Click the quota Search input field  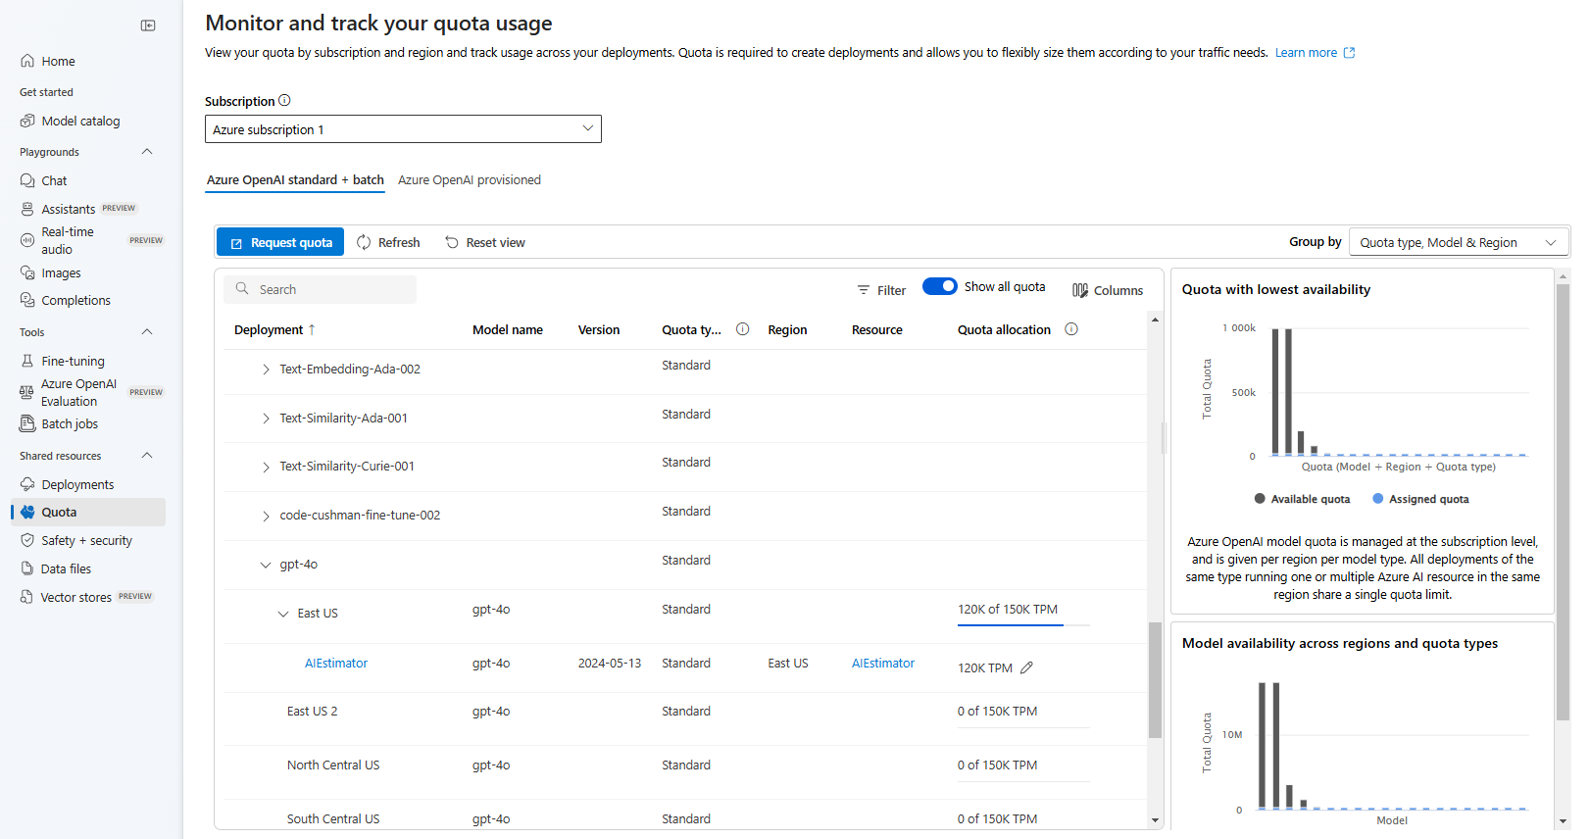(x=321, y=289)
